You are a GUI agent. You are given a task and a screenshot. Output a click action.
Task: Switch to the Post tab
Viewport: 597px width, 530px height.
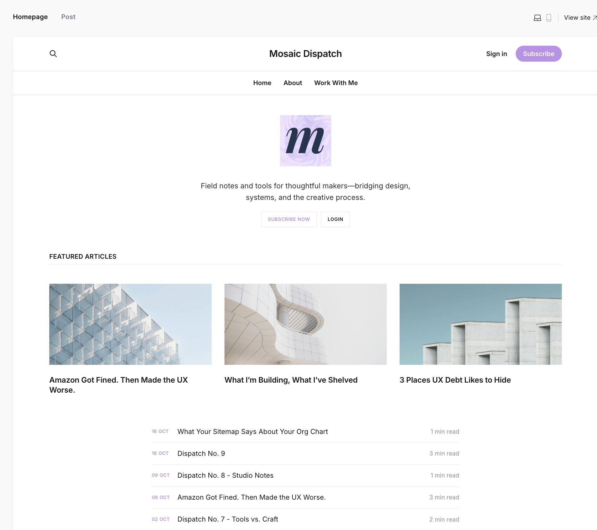[68, 17]
